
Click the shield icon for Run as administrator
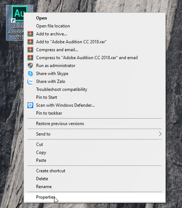click(30, 65)
